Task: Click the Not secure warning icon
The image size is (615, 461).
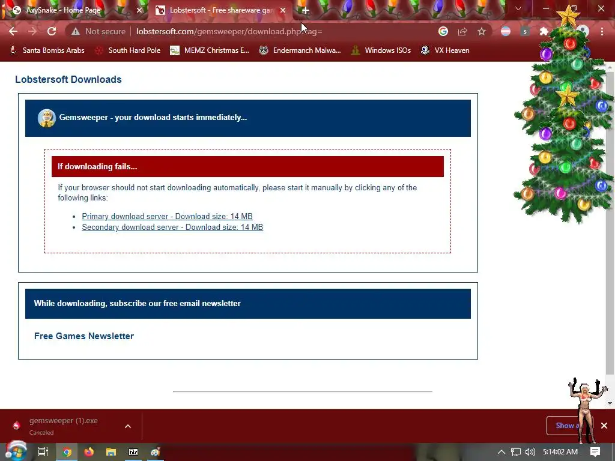Action: (76, 31)
